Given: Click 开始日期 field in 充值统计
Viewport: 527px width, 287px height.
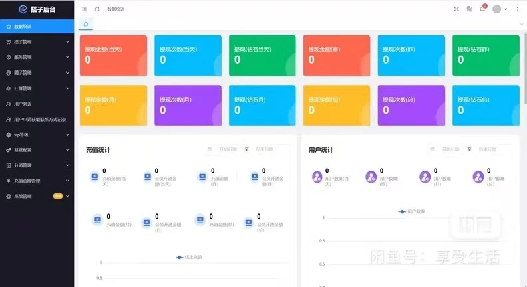Looking at the screenshot, I should 228,149.
